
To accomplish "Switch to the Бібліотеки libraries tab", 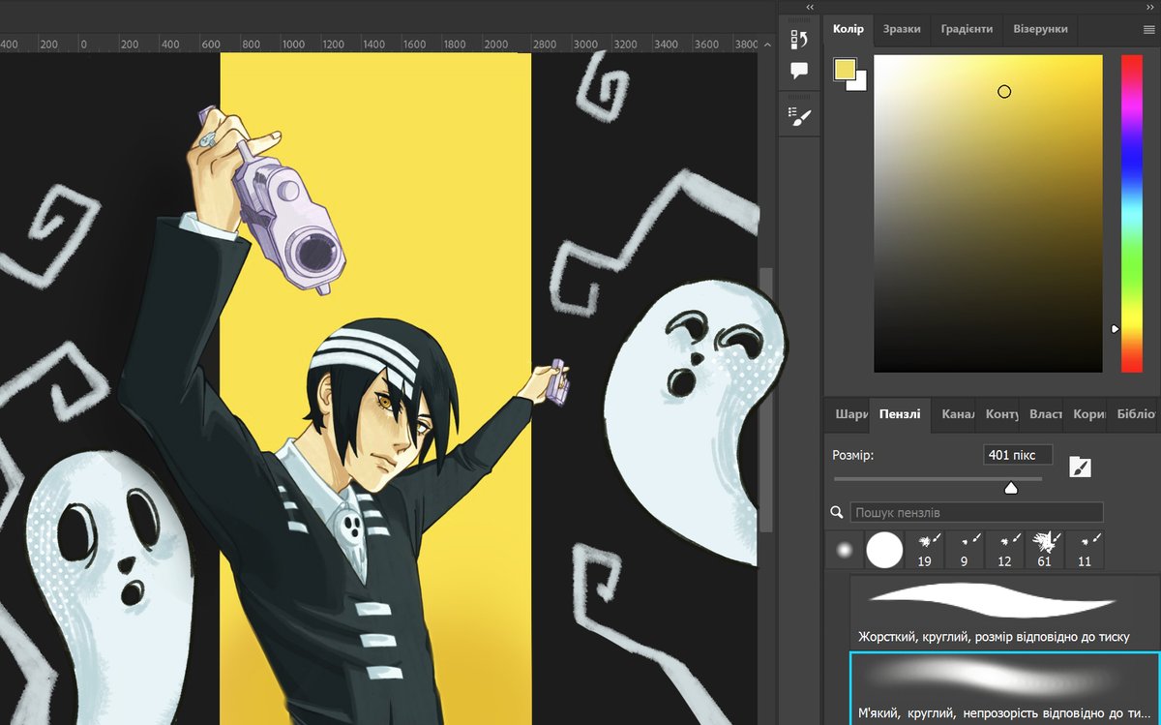I will click(x=1134, y=414).
